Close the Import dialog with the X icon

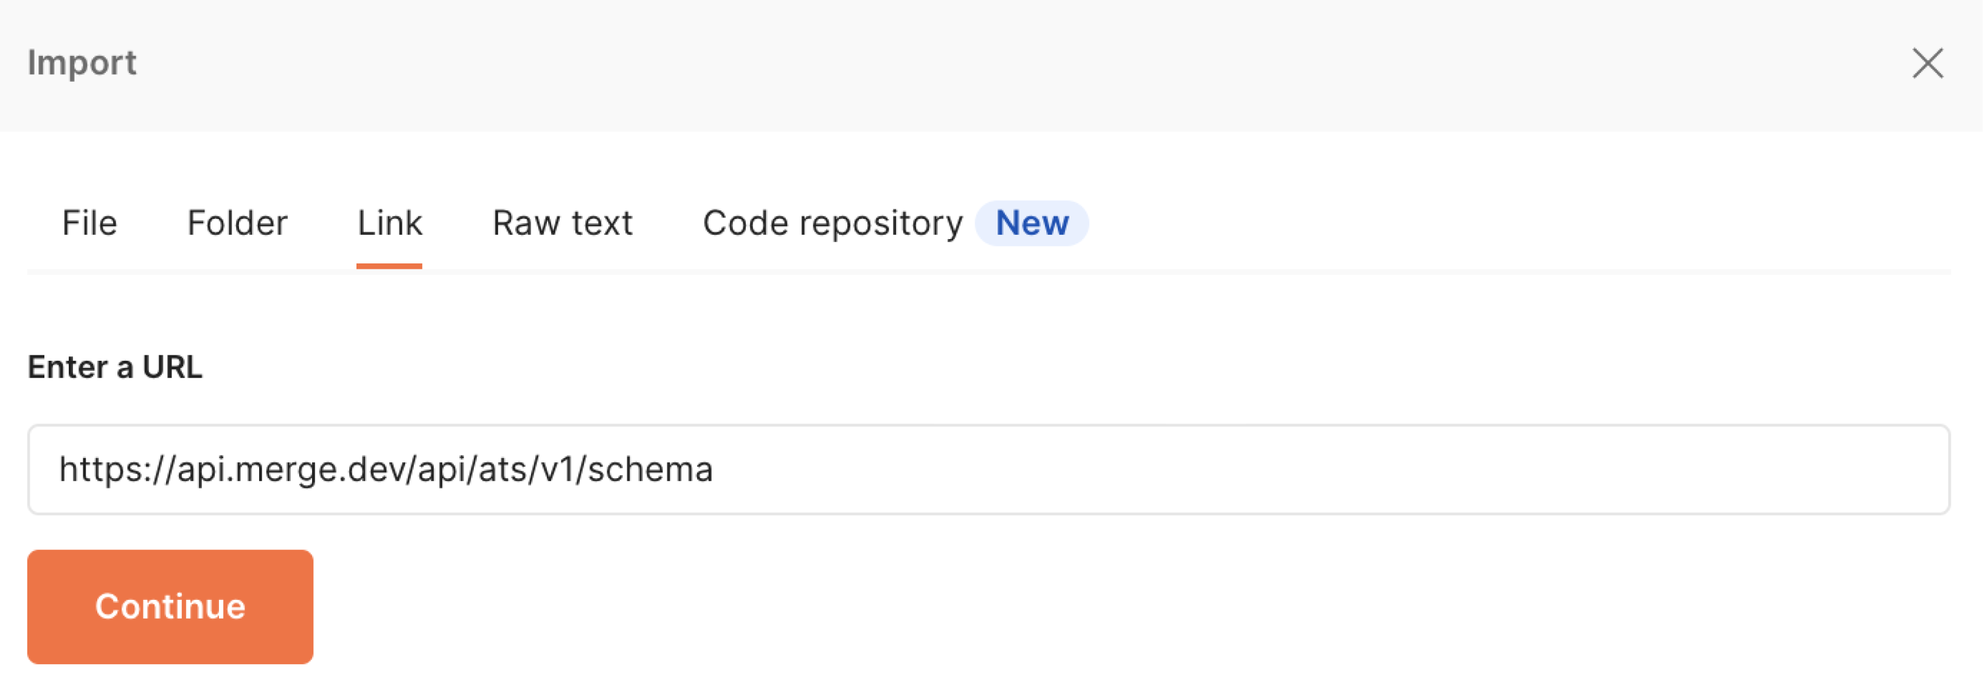(1927, 64)
